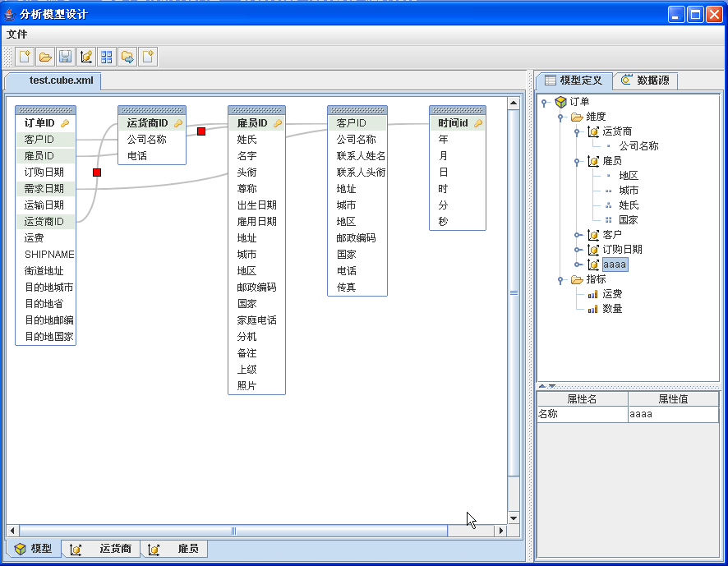
Task: Click the dimension icon next to 运货商 in tree
Action: tap(593, 131)
